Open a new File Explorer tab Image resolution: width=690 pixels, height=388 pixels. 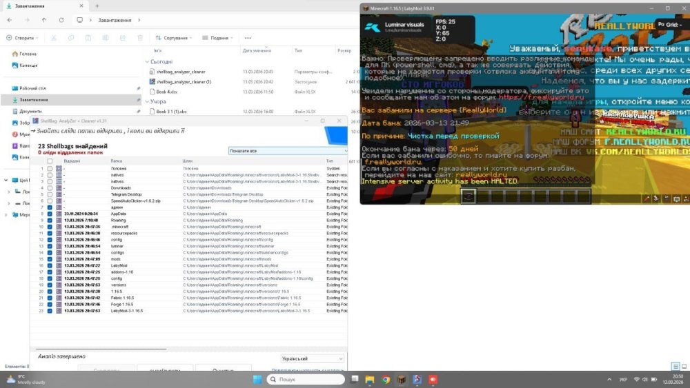pyautogui.click(x=97, y=6)
